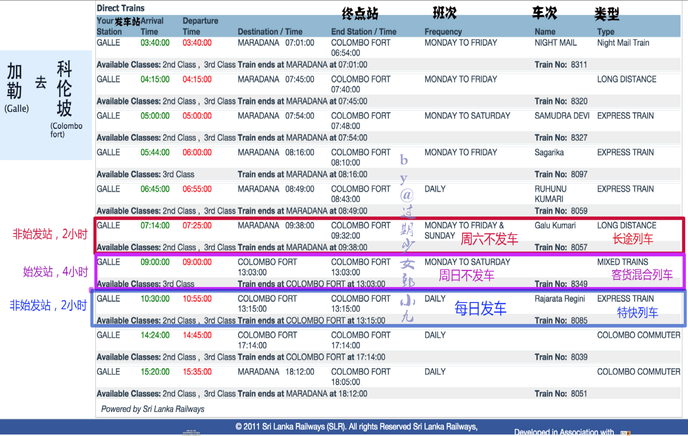Click 'Train No: 8057'

(561, 247)
